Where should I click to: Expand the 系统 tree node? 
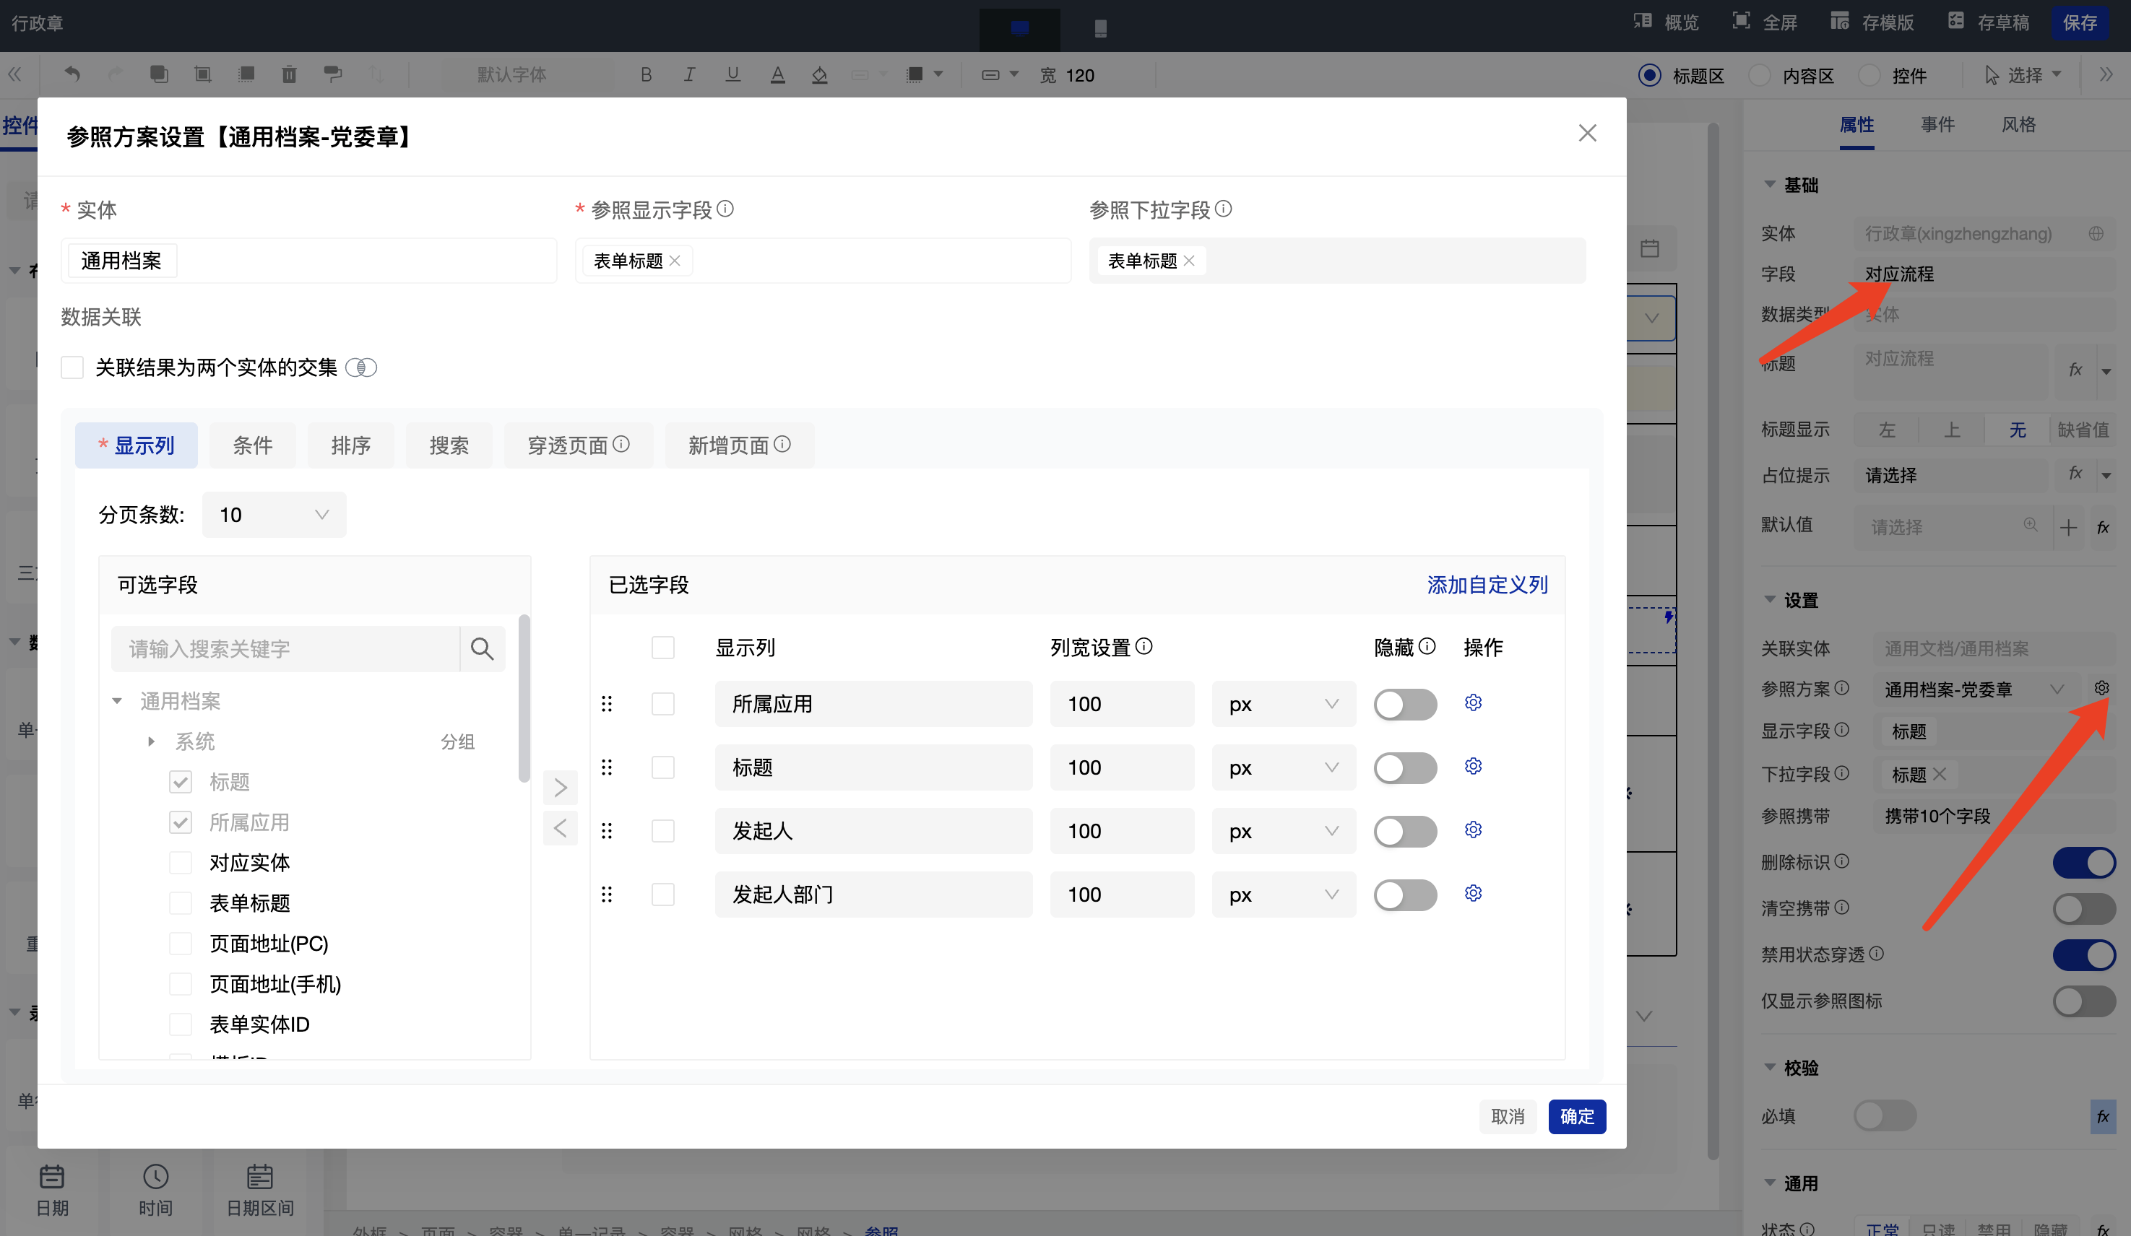(x=152, y=741)
